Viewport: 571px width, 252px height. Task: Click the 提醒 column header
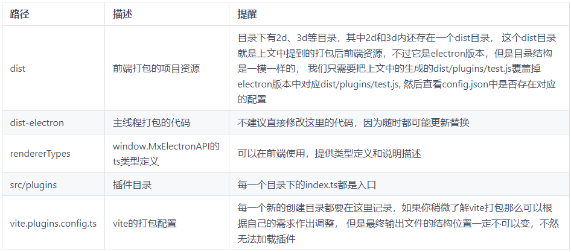pyautogui.click(x=247, y=13)
